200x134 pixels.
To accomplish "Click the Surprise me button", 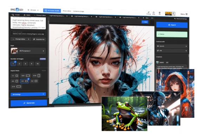I will 39,39.
